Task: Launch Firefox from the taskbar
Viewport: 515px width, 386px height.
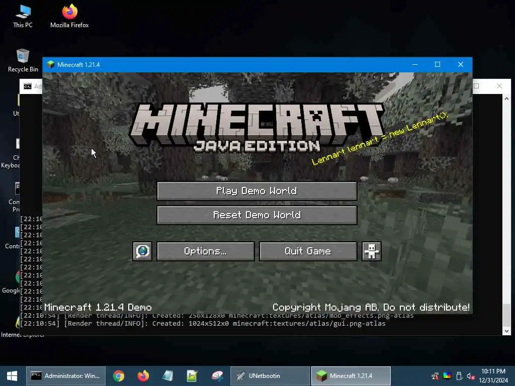Action: click(143, 376)
